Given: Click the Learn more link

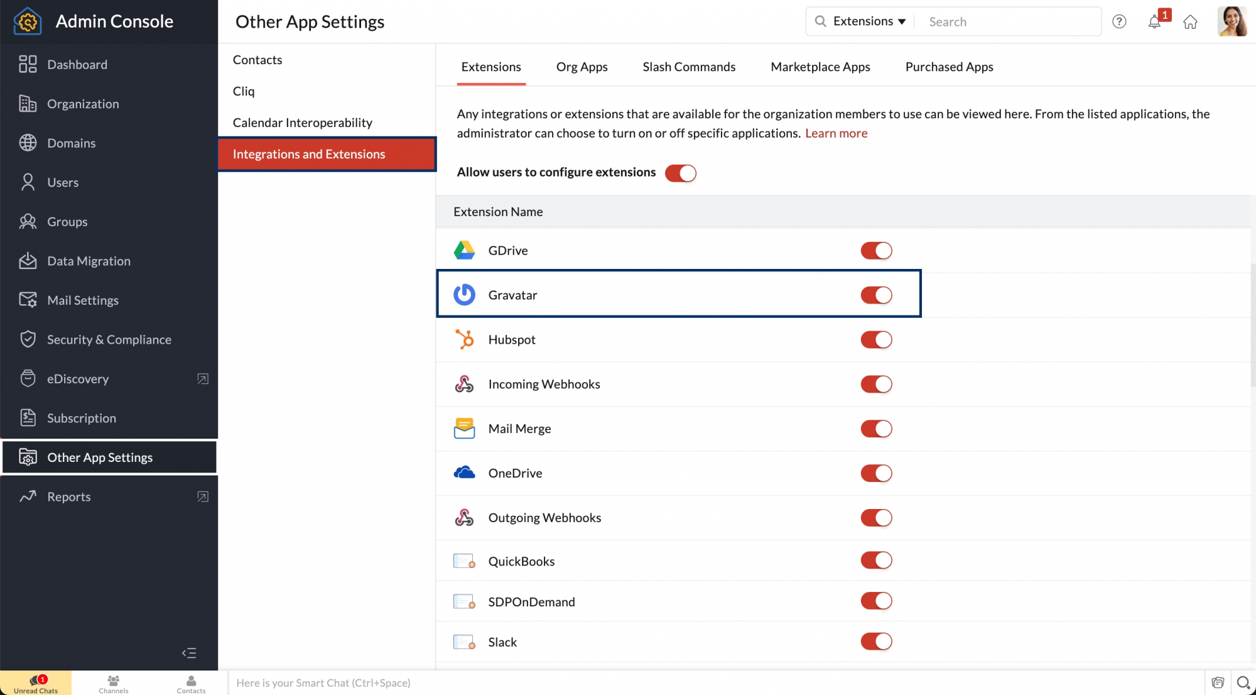Looking at the screenshot, I should click(836, 133).
